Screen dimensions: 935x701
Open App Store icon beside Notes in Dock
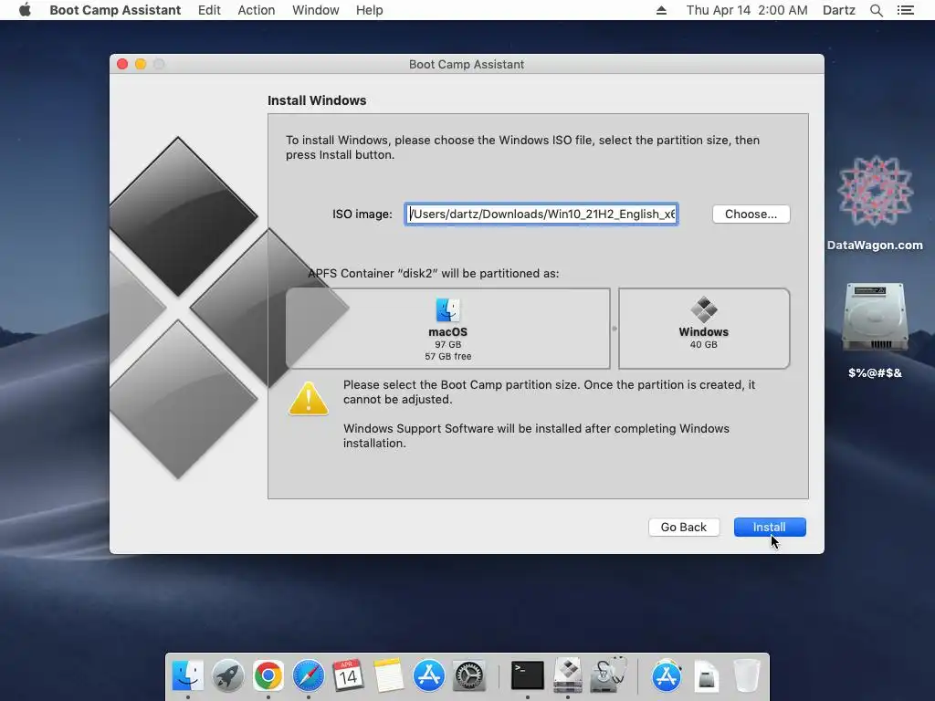click(x=429, y=676)
